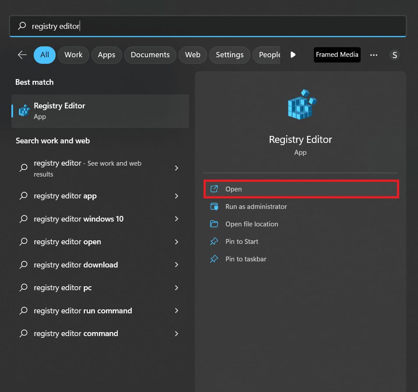
Task: Select the All filter tab
Action: [x=45, y=55]
